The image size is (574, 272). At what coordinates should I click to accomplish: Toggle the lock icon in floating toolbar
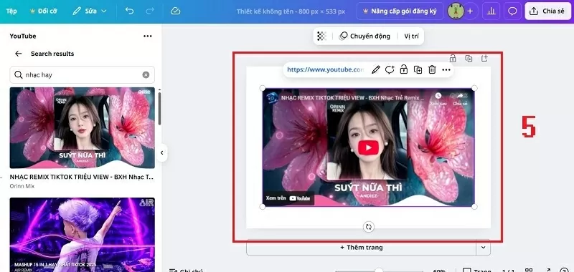(x=403, y=69)
